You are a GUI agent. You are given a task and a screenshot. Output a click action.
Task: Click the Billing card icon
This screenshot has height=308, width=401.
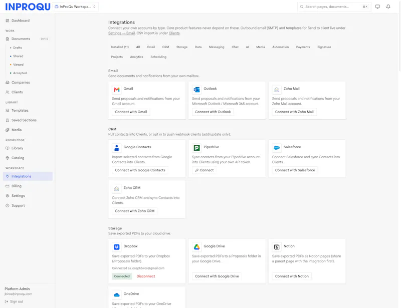[x=8, y=186]
